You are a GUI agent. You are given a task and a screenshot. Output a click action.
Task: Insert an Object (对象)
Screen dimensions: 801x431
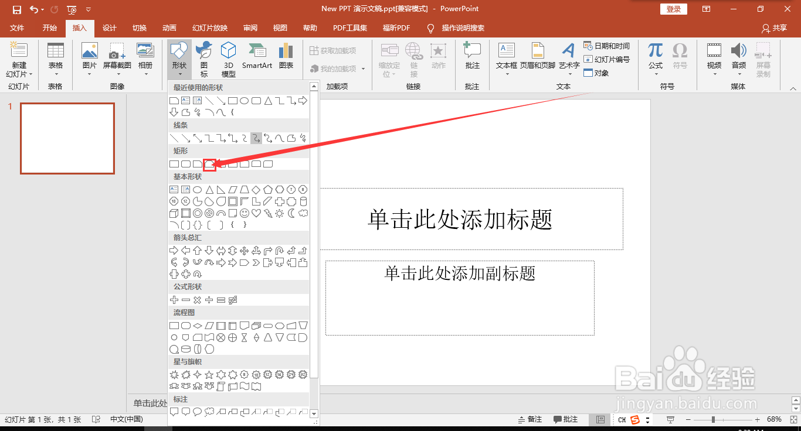pyautogui.click(x=596, y=73)
